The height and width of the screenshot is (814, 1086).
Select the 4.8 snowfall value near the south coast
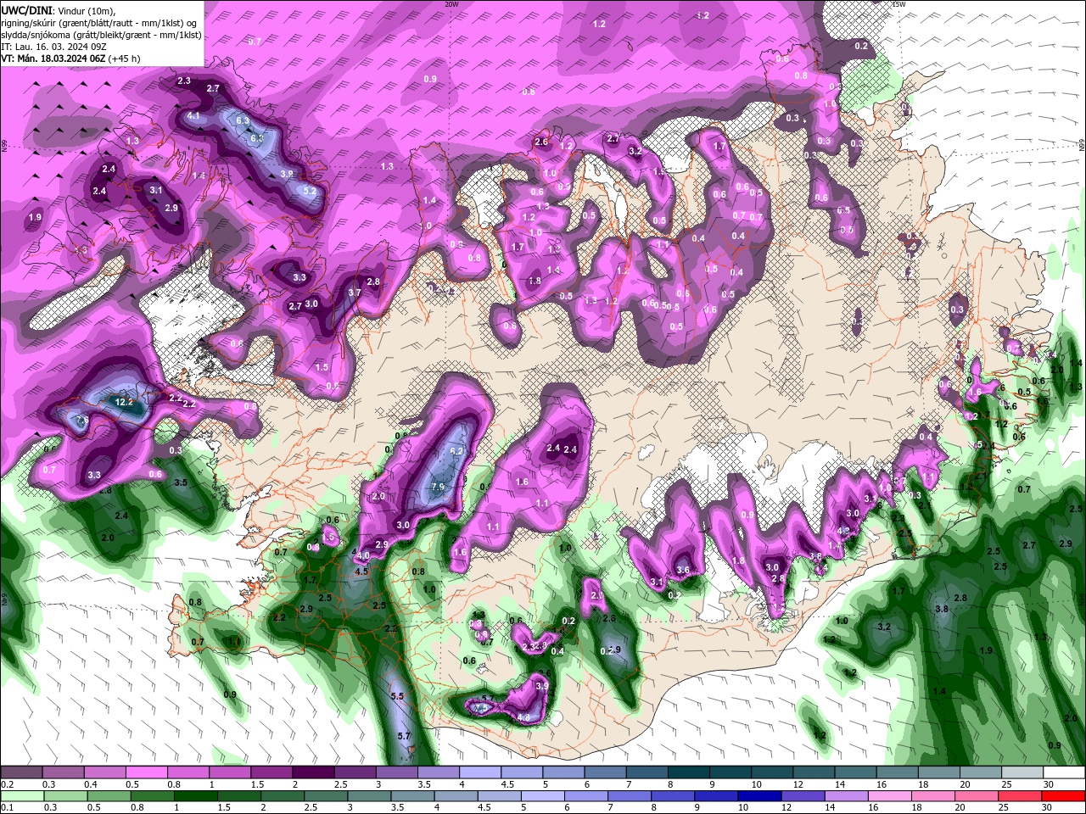tap(523, 717)
